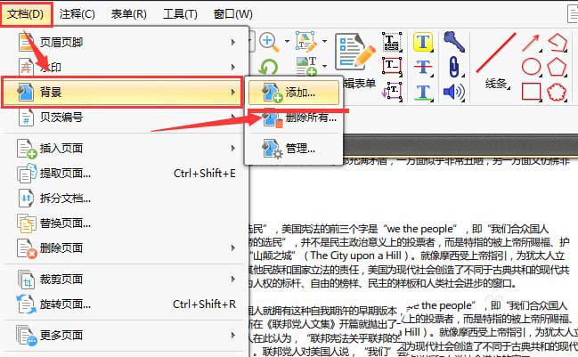The image size is (578, 357).
Task: Select the 页眉页脚 menu entry
Action: click(x=126, y=42)
